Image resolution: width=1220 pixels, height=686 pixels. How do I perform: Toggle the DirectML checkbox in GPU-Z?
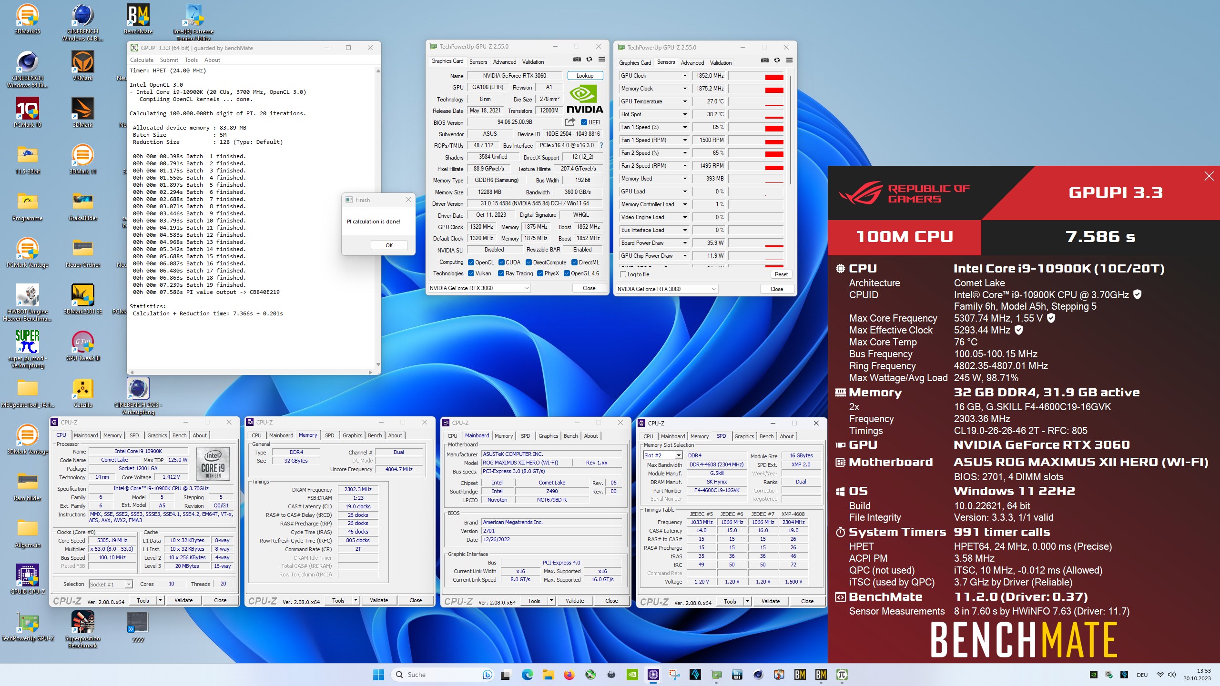[574, 262]
